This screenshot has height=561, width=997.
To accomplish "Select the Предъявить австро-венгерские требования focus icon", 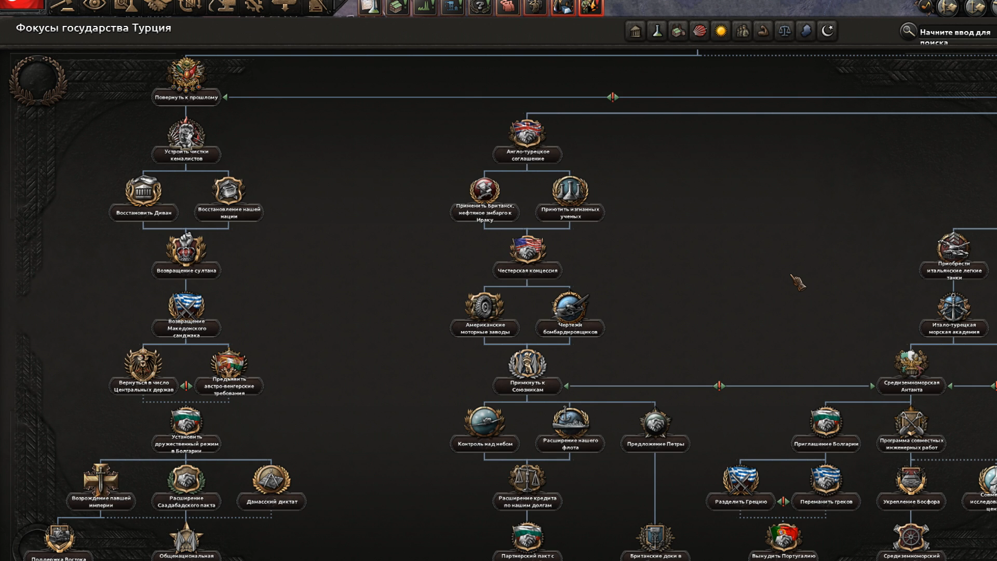I will coord(228,364).
